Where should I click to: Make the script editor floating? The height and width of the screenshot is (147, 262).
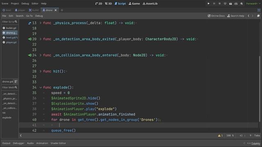point(258,16)
